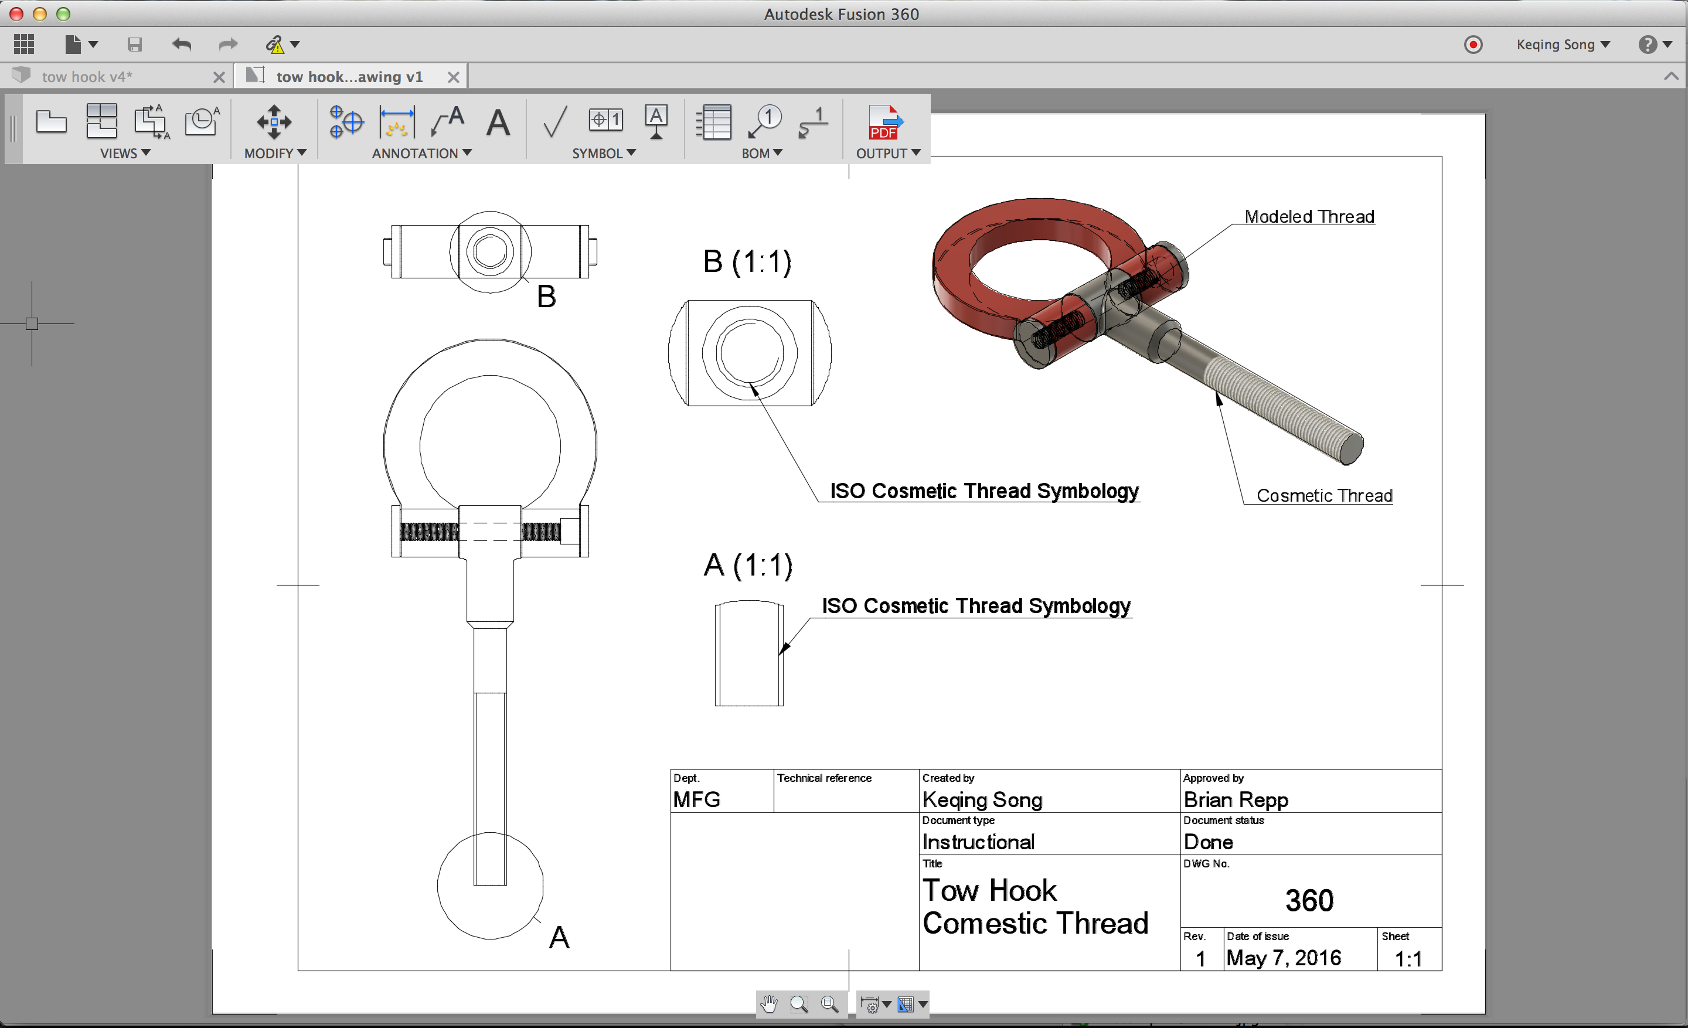The height and width of the screenshot is (1028, 1688).
Task: Select the Detail View tool
Action: (202, 122)
